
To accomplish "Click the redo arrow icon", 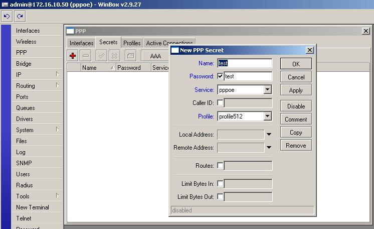I will tap(20, 16).
